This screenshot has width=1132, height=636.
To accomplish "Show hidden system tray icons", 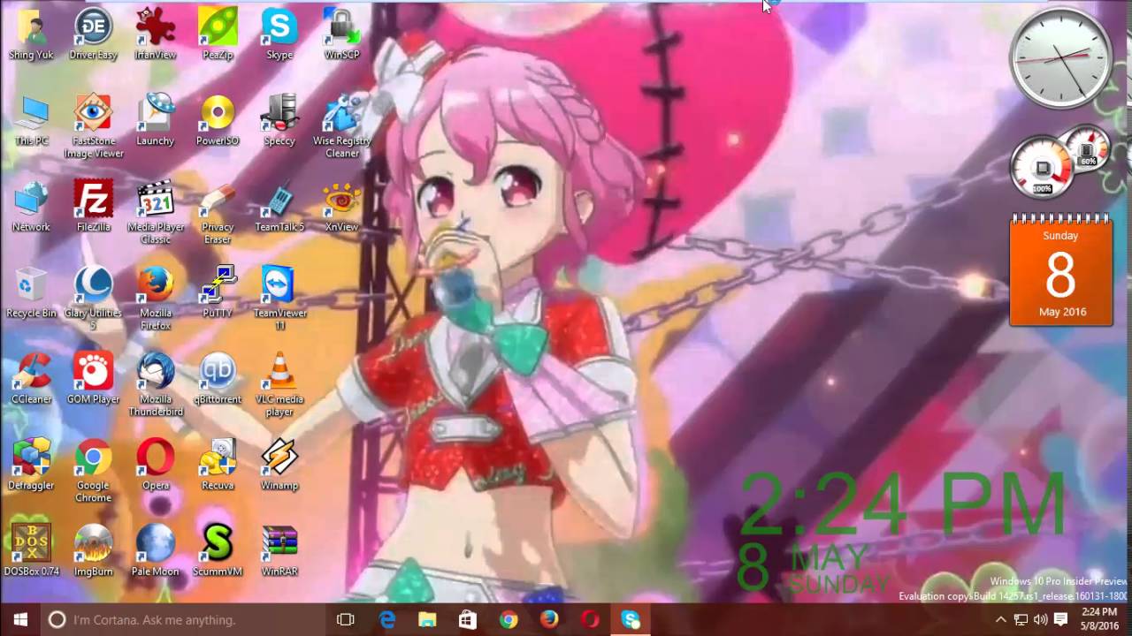I will click(x=1000, y=619).
